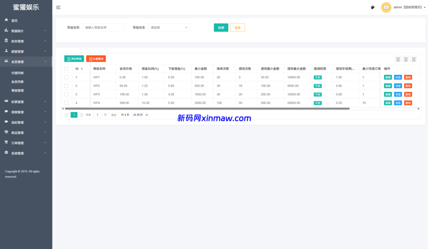
Task: Click the 财务管理 icon in sidebar
Action: (6, 41)
